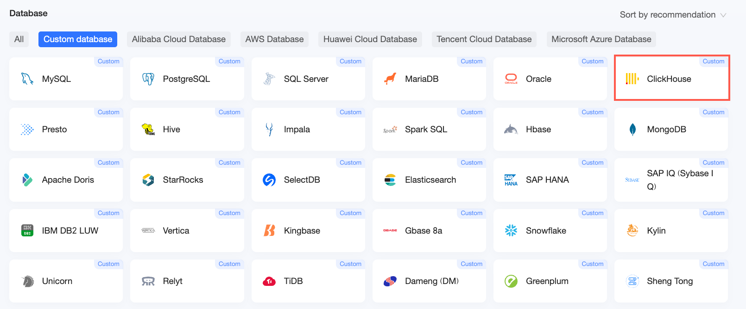This screenshot has width=746, height=309.
Task: Click the "Sheng Tong" card label
Action: coord(670,281)
